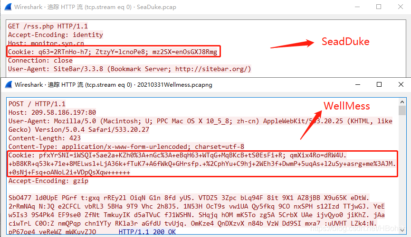Click scrollbar down arrow in Wellmess window
Screen dimensions: 411x237
(x=402, y=230)
